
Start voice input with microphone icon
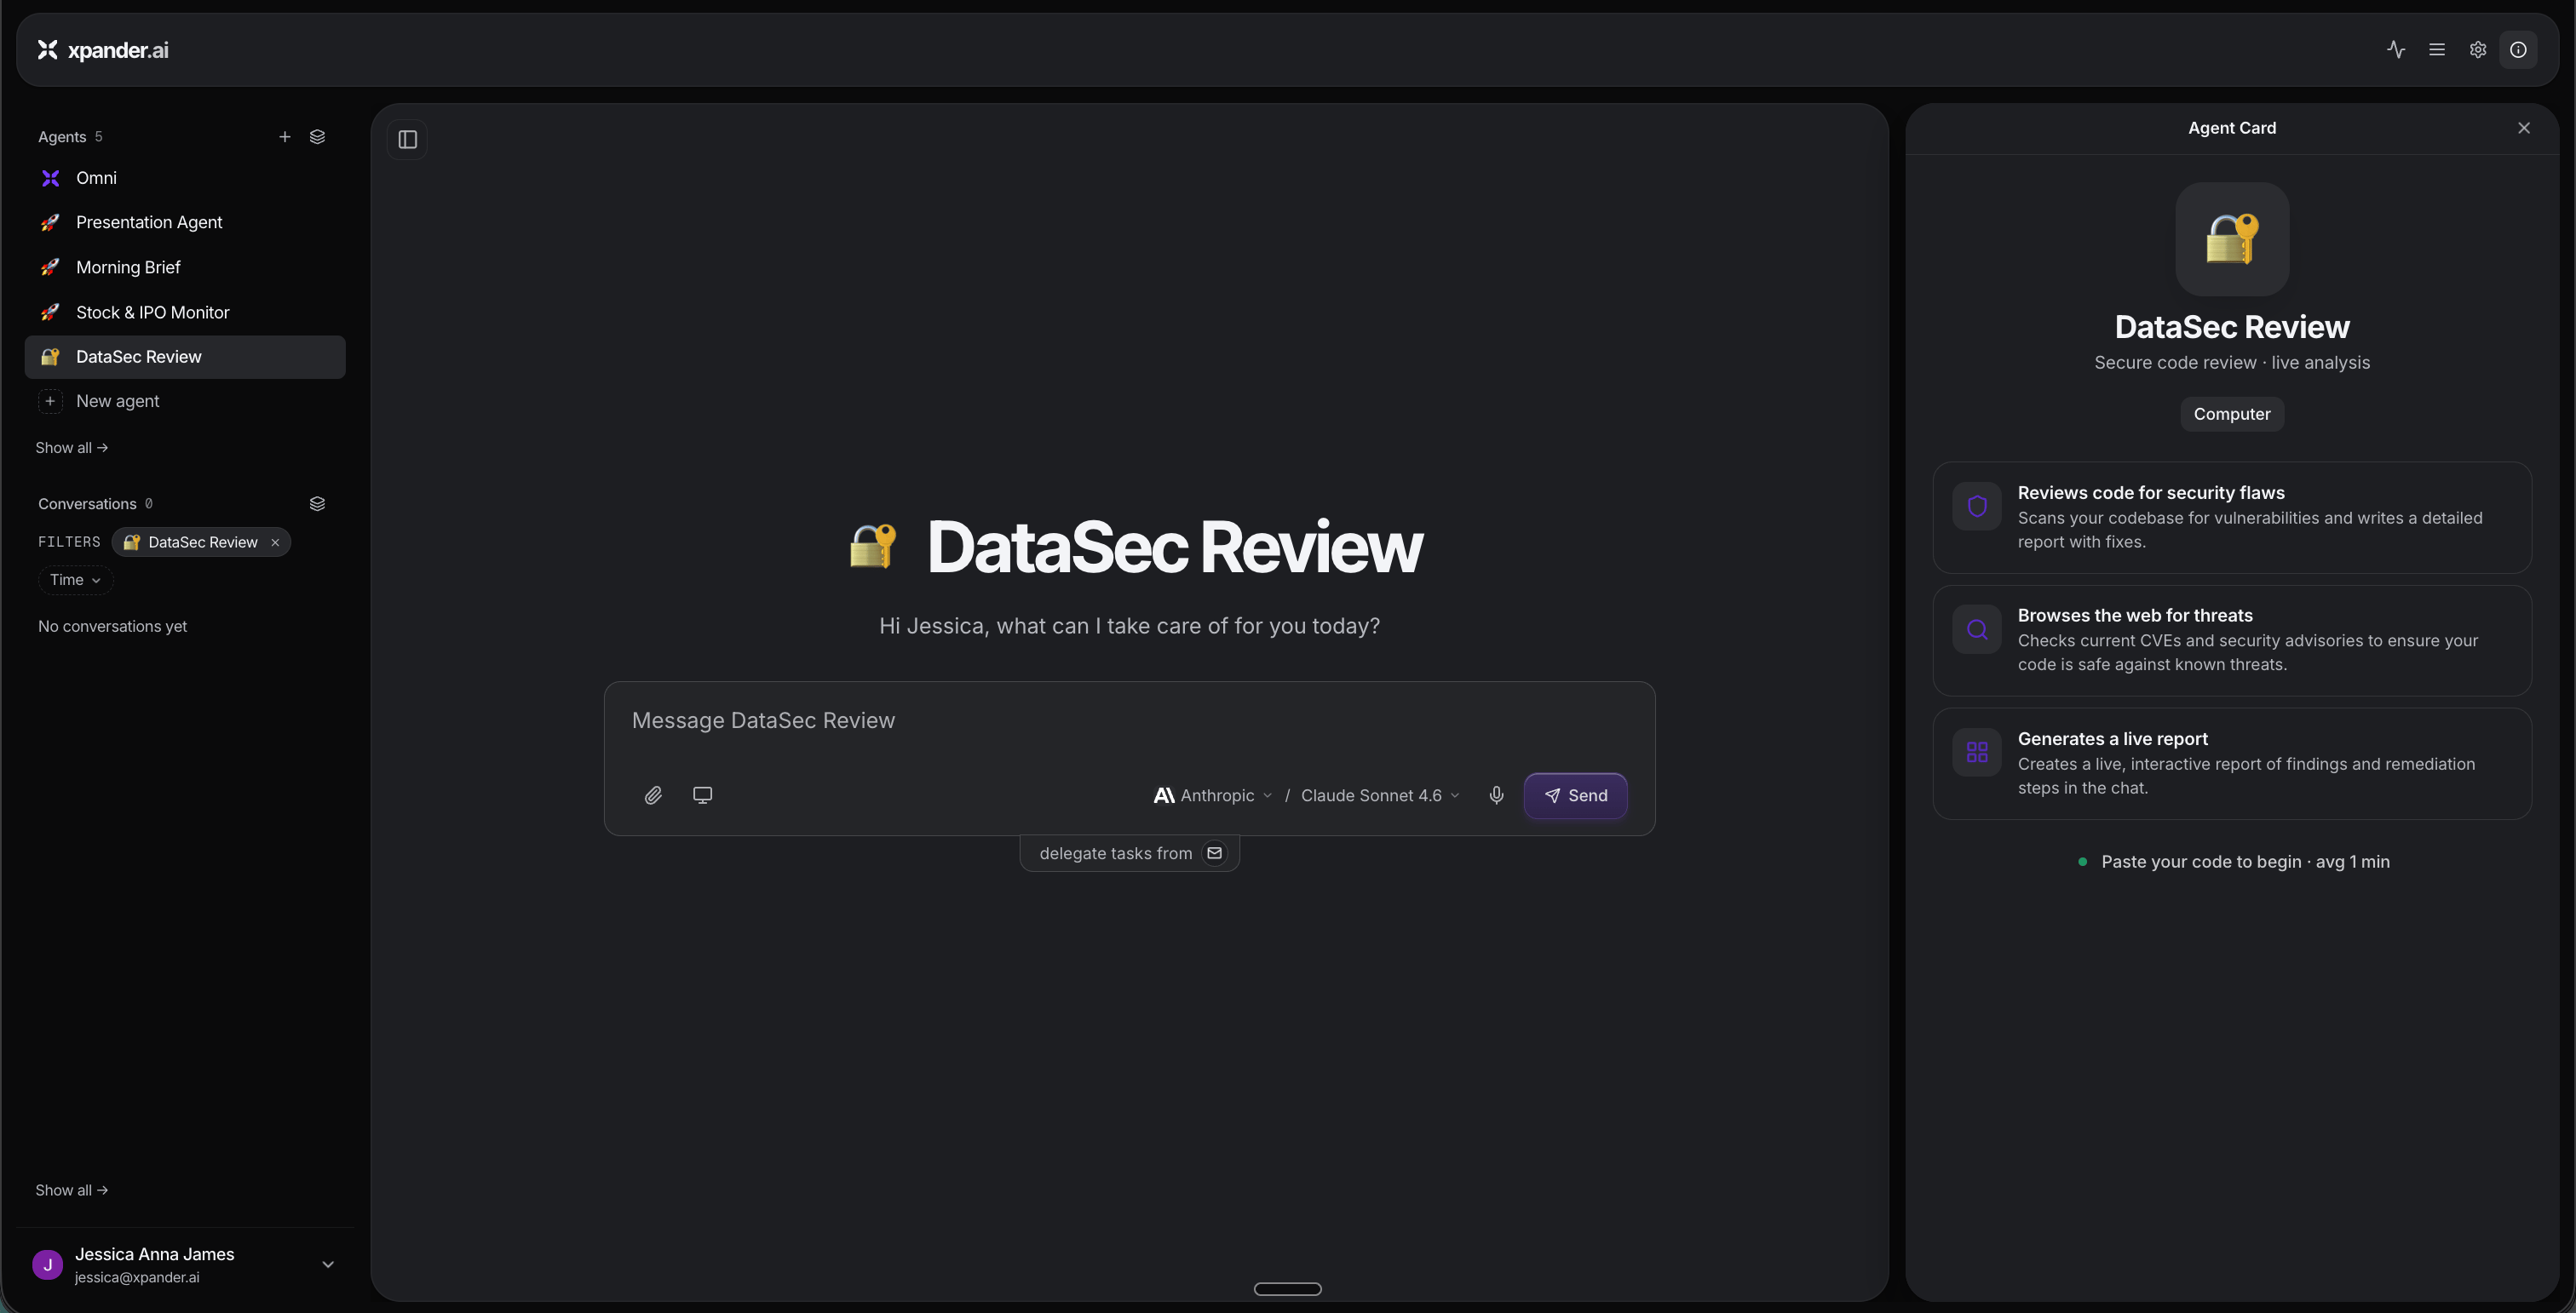point(1496,795)
